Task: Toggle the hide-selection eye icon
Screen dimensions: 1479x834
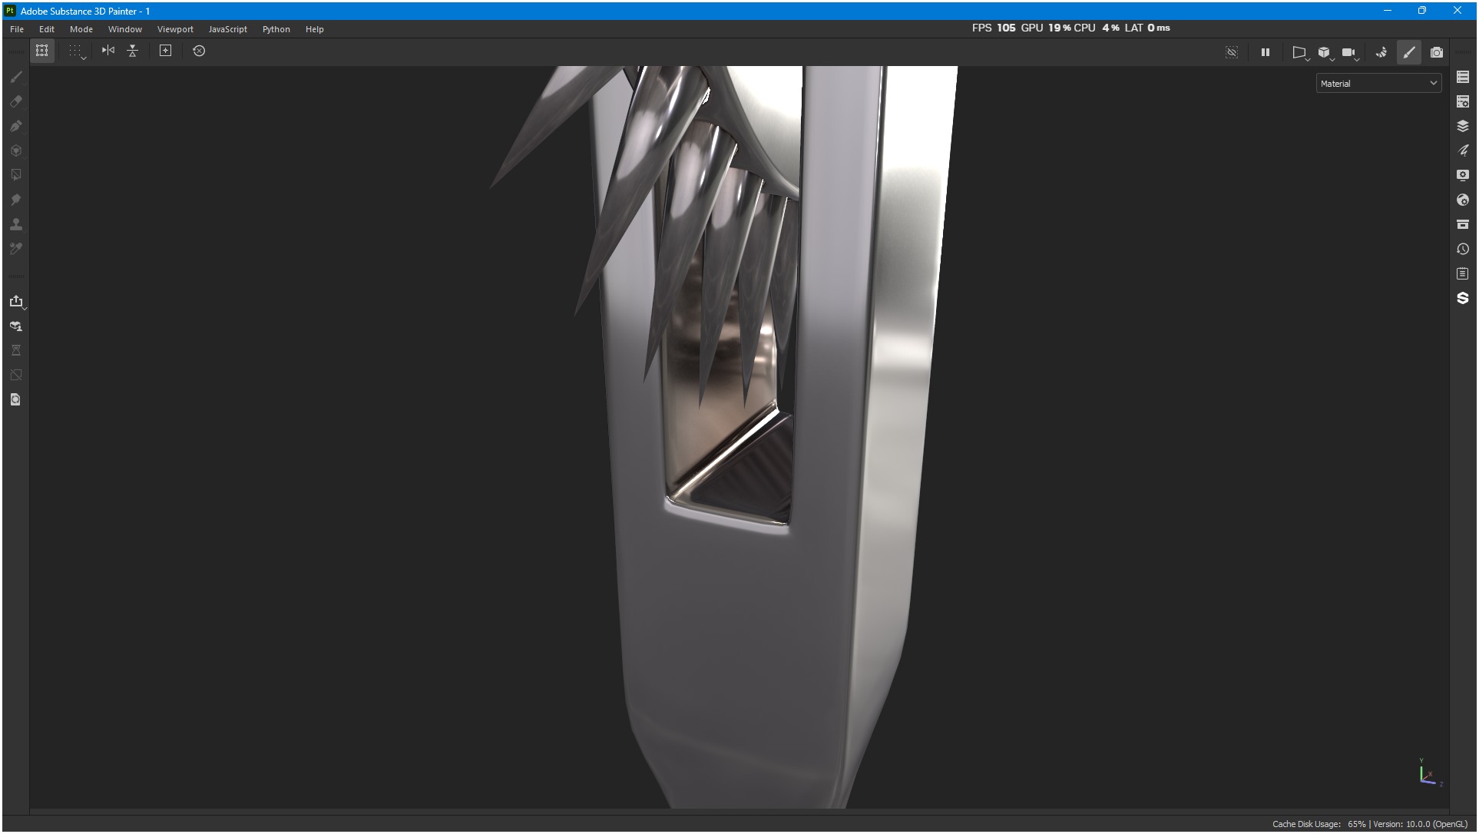Action: tap(1231, 52)
